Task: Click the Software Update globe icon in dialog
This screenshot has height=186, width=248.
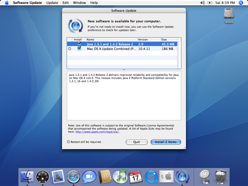Action: 76,26
